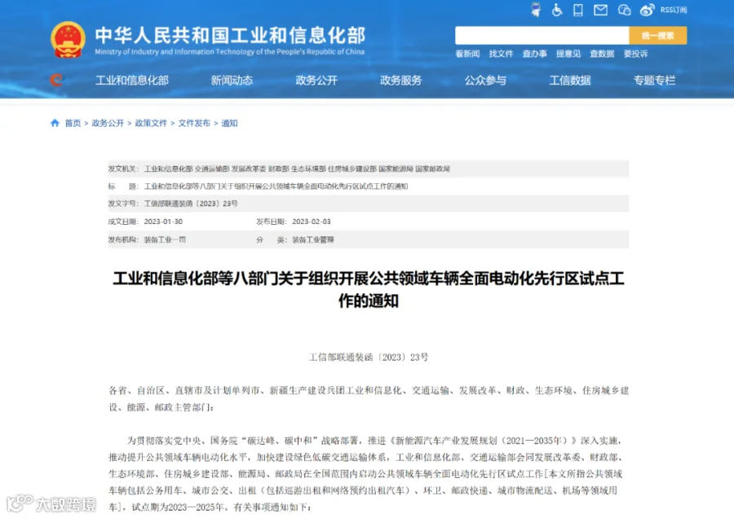Viewport: 734px width, 518px height.
Task: Click the 统一搜索 search button
Action: tap(657, 36)
